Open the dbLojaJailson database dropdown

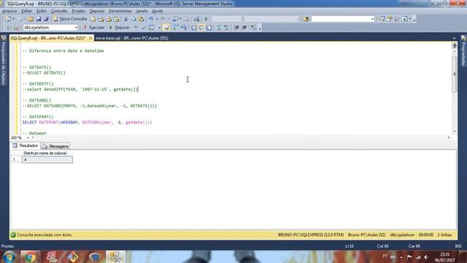click(x=76, y=28)
